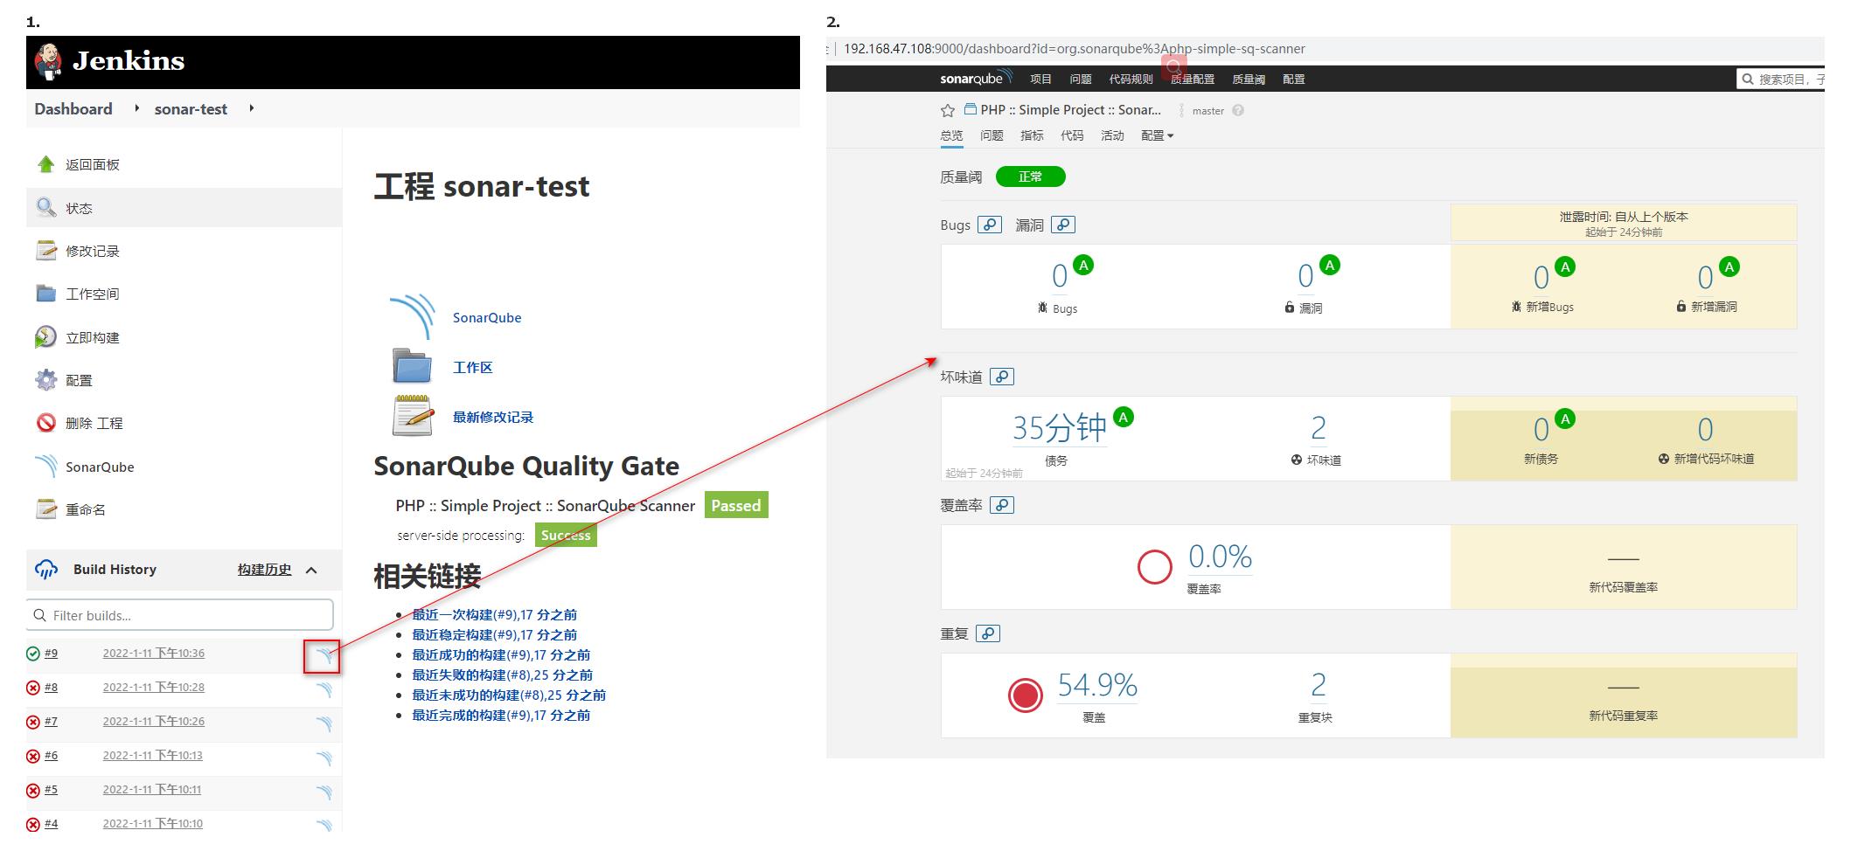The height and width of the screenshot is (858, 1851).
Task: Click the Dashboard breadcrumb link
Action: tap(73, 109)
